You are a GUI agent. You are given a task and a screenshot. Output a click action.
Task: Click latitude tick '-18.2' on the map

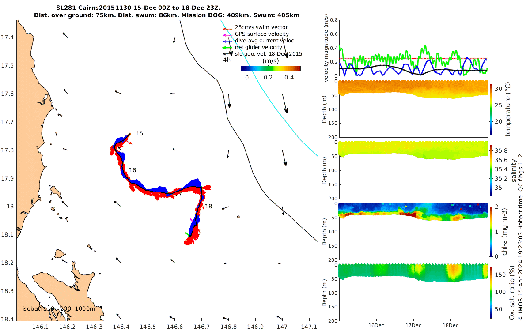coord(7,263)
